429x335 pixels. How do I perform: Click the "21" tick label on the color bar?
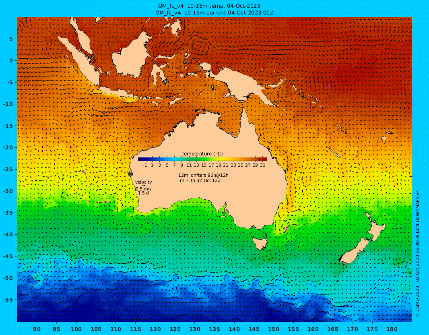tap(225, 165)
